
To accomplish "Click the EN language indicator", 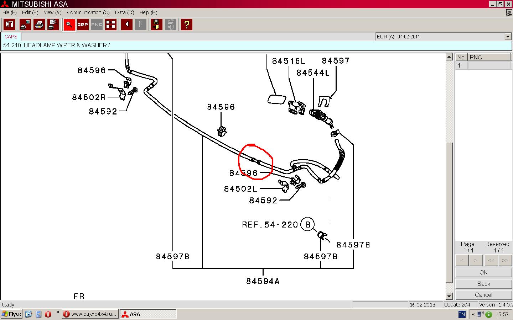I will 462,314.
